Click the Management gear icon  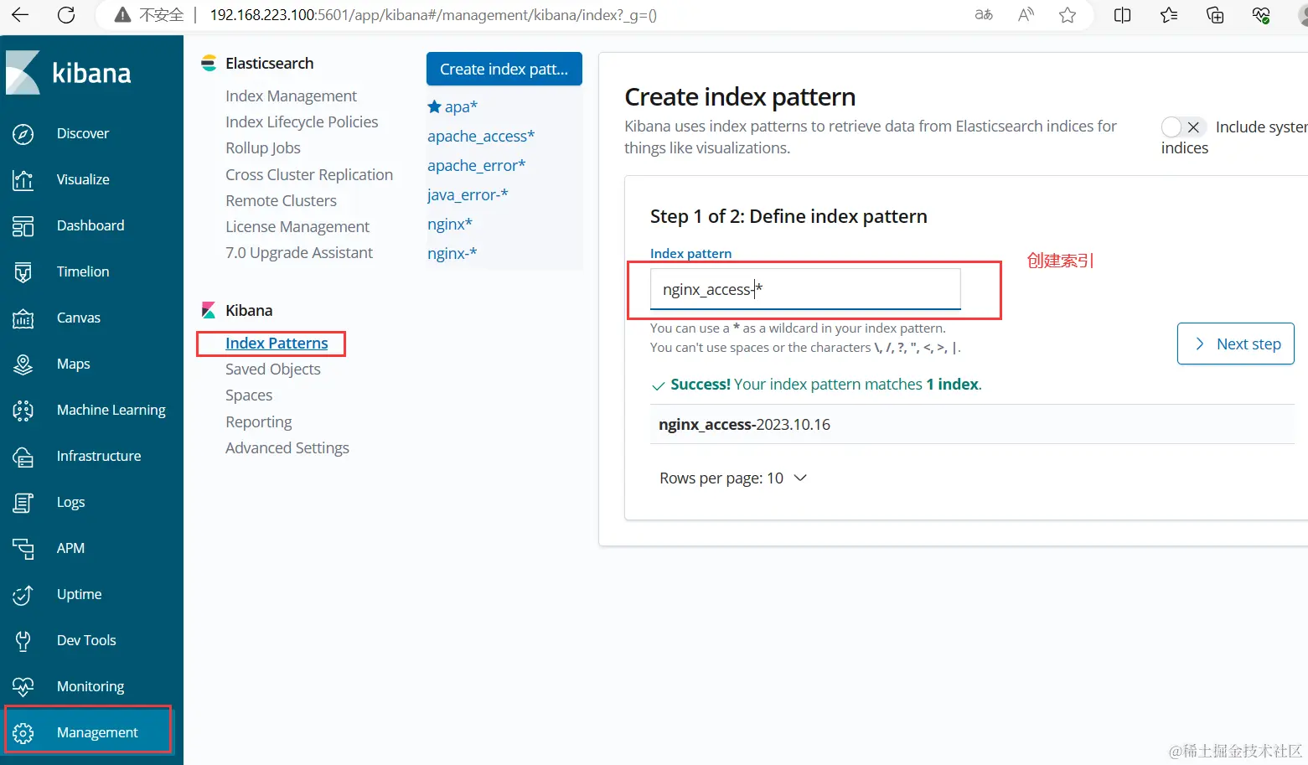click(x=23, y=733)
